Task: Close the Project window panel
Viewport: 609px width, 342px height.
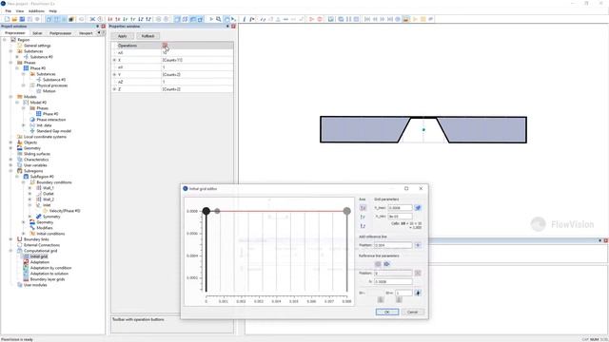Action: click(104, 26)
